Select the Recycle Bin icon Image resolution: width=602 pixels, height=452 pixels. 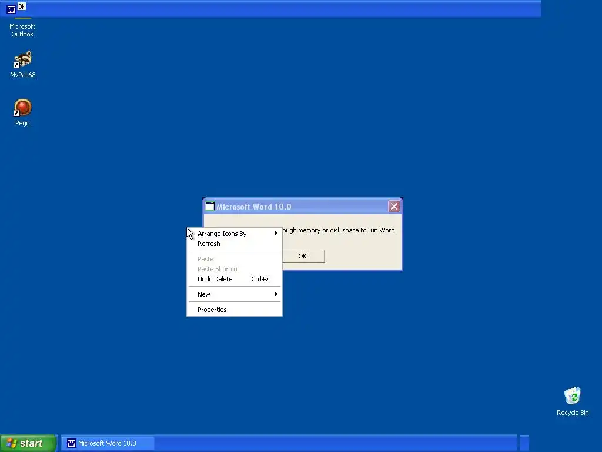point(573,401)
